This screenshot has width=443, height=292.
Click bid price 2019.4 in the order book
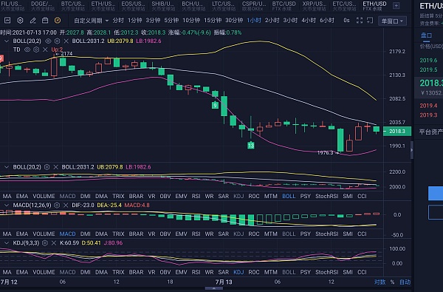pos(428,106)
